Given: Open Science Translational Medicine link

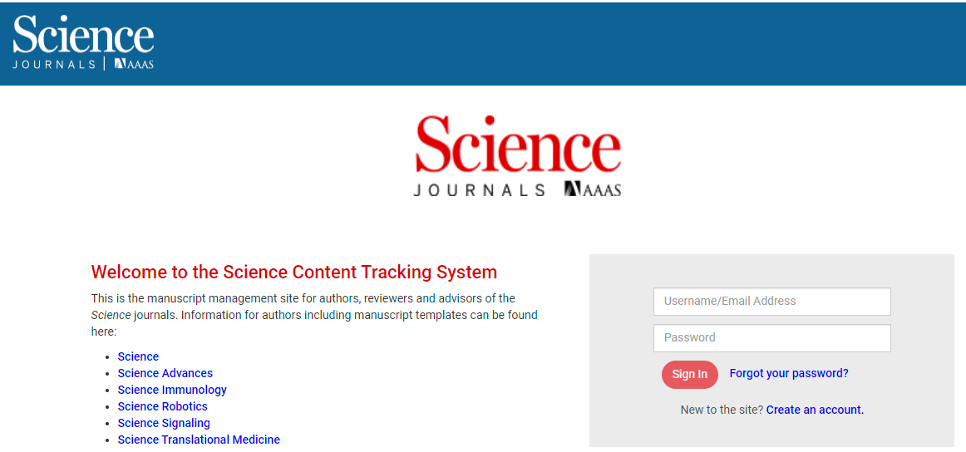Looking at the screenshot, I should point(199,440).
